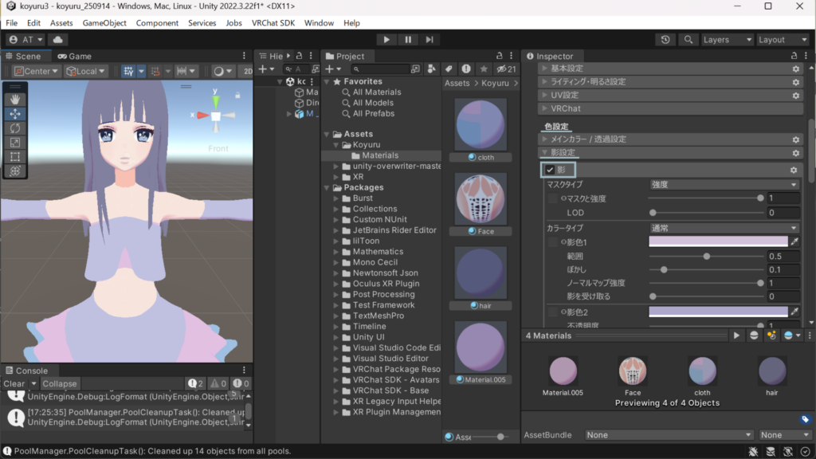Open the Layers dropdown
The height and width of the screenshot is (459, 816).
pos(727,40)
